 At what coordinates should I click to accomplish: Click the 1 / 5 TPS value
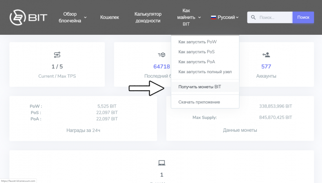point(57,66)
